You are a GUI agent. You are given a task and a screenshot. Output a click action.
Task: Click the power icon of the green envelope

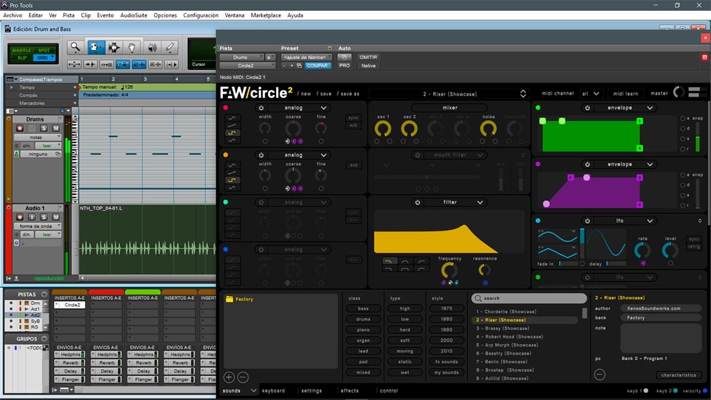click(587, 108)
